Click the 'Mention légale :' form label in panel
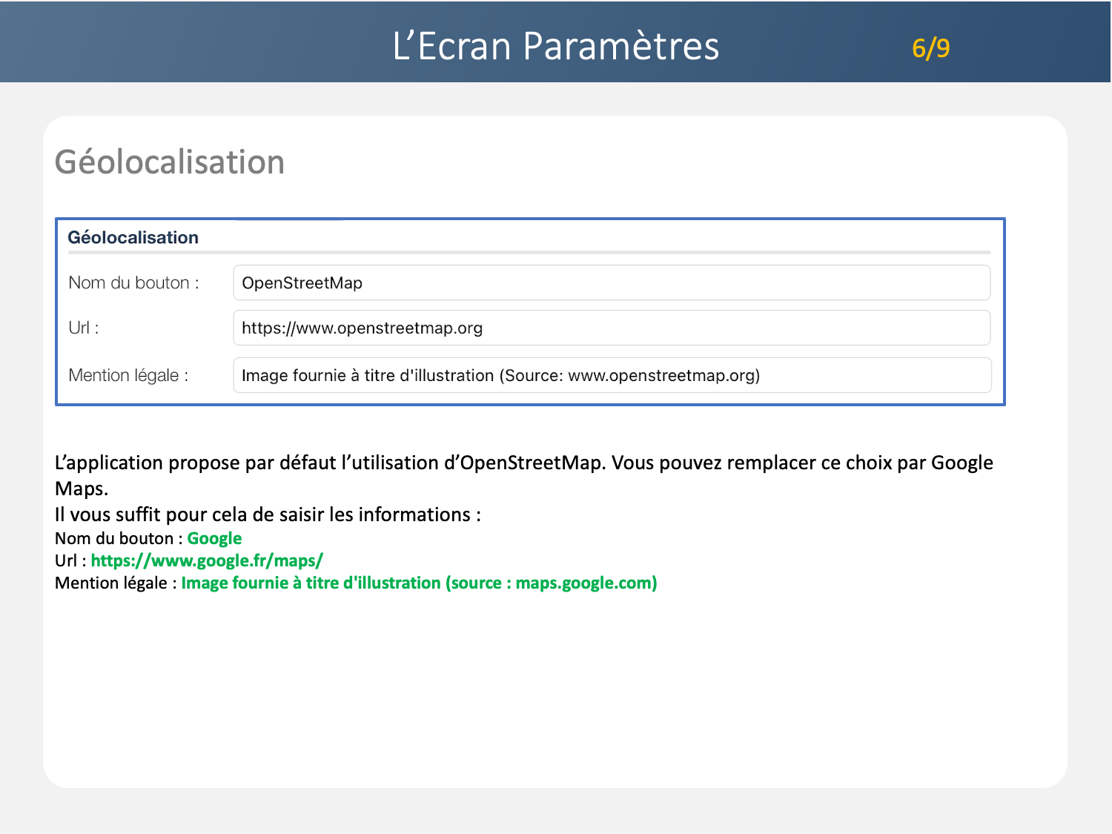The height and width of the screenshot is (834, 1112). pyautogui.click(x=128, y=375)
